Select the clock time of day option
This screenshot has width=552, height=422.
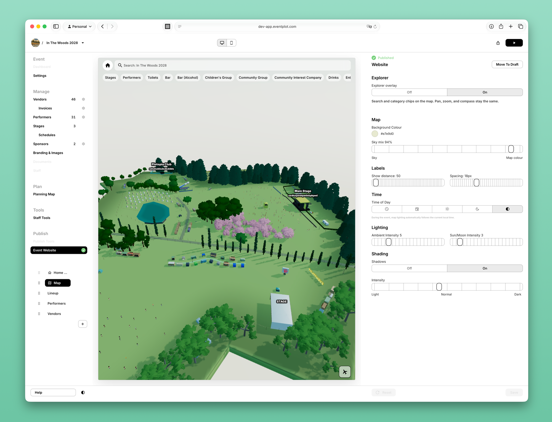coord(387,209)
